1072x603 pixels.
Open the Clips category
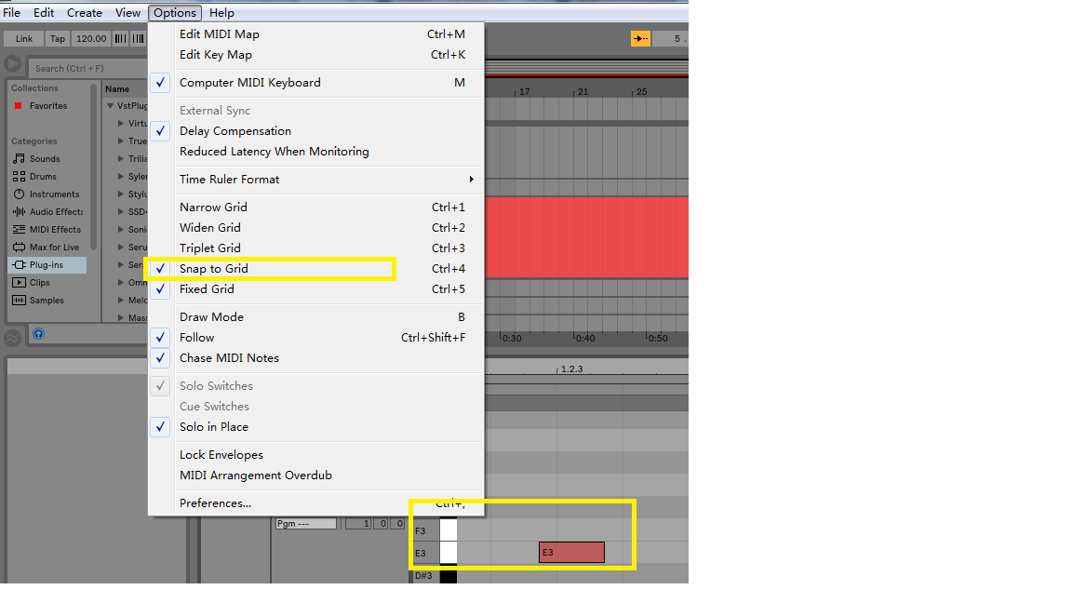pyautogui.click(x=40, y=283)
